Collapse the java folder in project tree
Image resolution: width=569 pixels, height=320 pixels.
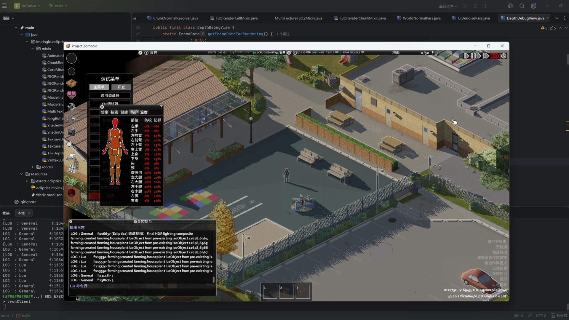(x=22, y=35)
